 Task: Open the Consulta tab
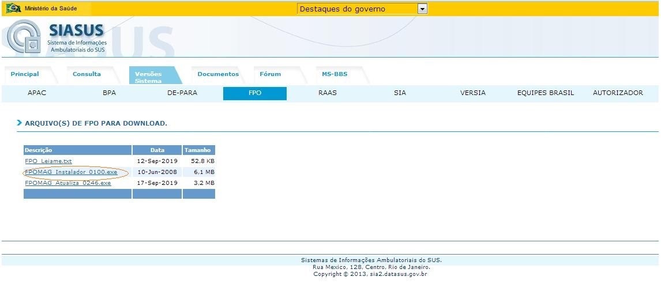(87, 74)
